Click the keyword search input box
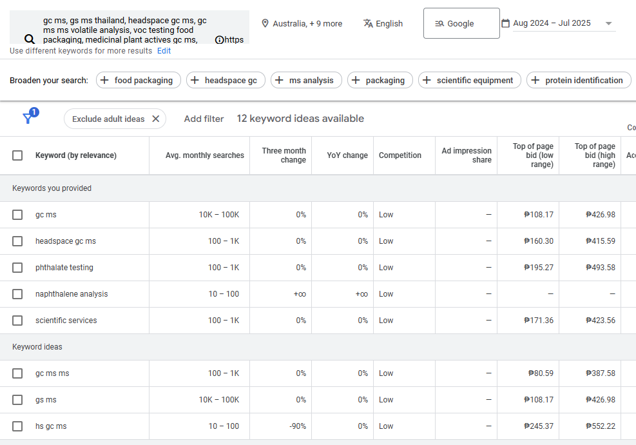Screen dimensions: 636x445 (126, 26)
